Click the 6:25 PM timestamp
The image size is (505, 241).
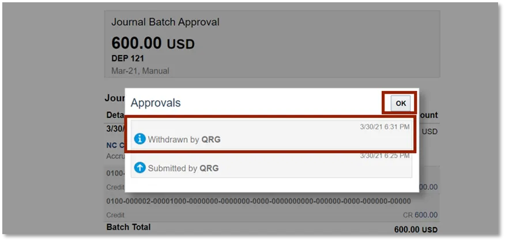(x=386, y=155)
